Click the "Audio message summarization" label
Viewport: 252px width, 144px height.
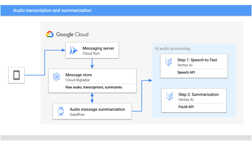(97, 109)
